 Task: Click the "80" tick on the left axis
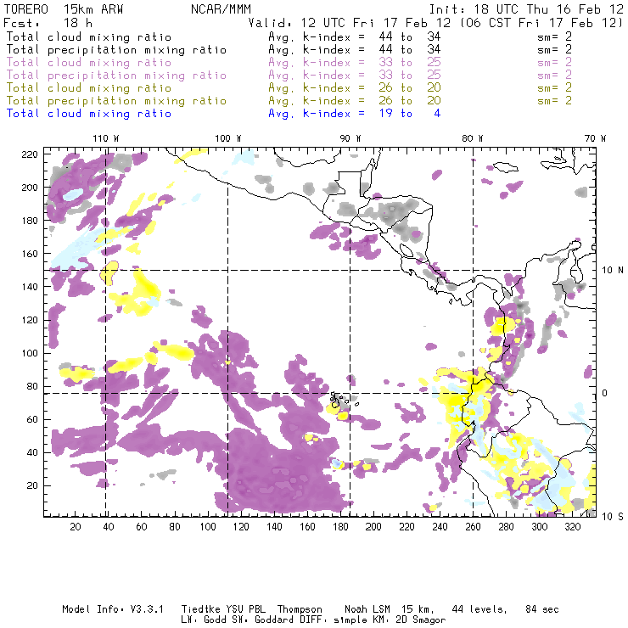(x=32, y=386)
